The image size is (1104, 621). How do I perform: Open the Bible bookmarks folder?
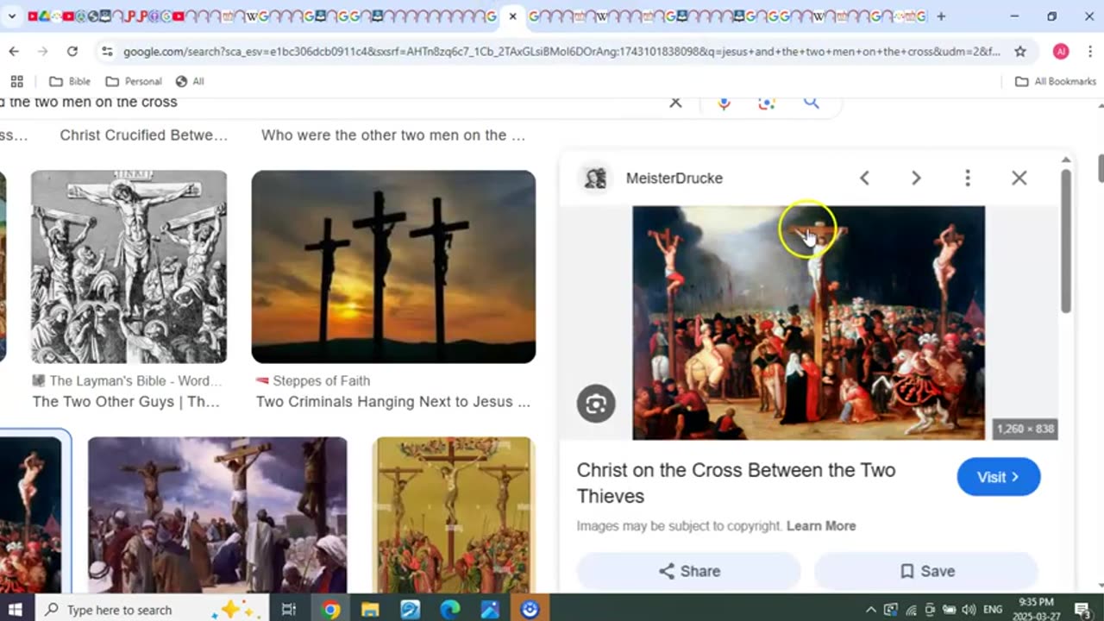(x=70, y=81)
